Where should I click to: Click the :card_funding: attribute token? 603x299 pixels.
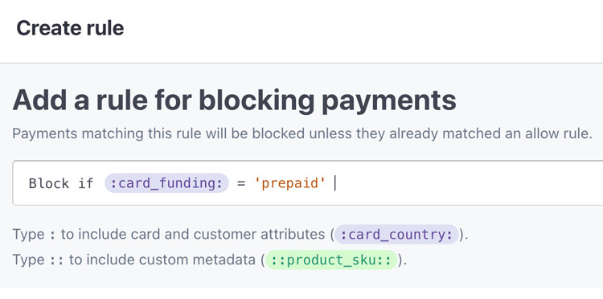click(x=166, y=183)
